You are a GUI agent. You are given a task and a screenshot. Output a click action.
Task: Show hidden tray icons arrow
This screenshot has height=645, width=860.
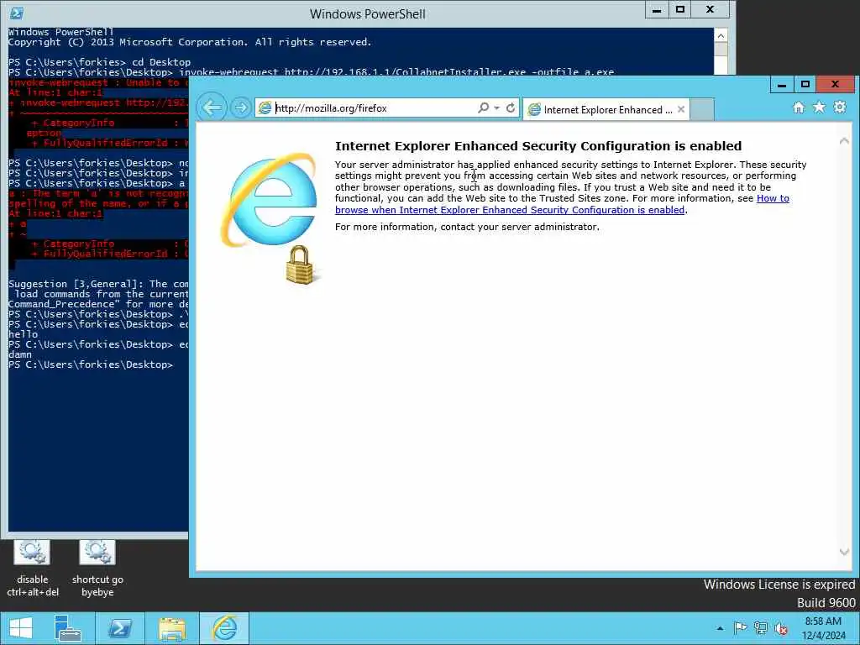720,628
